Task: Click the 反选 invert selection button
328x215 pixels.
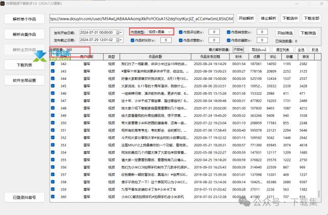Action: coord(314,50)
